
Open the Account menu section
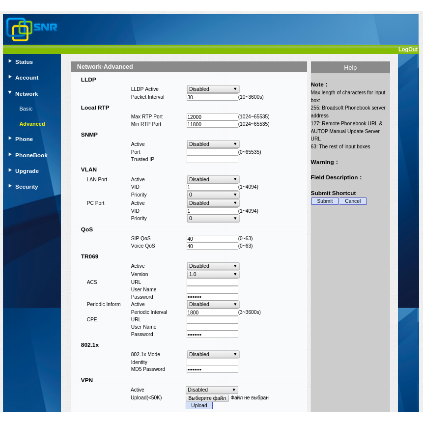pyautogui.click(x=27, y=78)
